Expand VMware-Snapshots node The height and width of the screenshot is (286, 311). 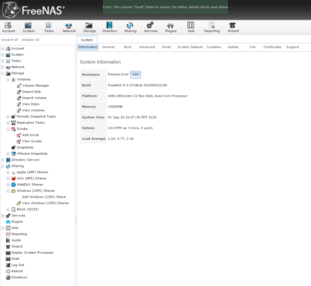point(8,154)
